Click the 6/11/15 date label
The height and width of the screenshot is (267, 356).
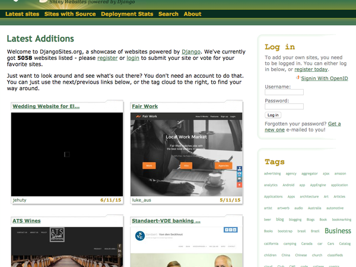click(x=111, y=200)
